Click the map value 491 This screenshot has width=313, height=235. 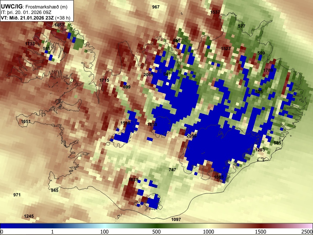click(x=176, y=41)
